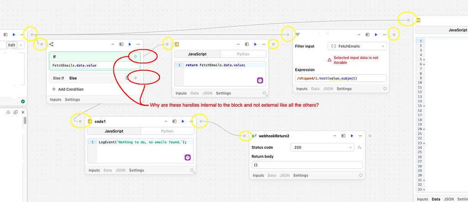
Task: Click the branch block type icon
Action: point(51,44)
